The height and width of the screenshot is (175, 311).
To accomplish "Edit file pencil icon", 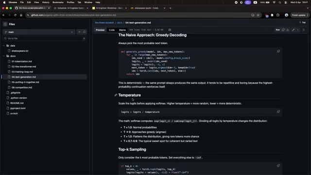I will click(294, 30).
